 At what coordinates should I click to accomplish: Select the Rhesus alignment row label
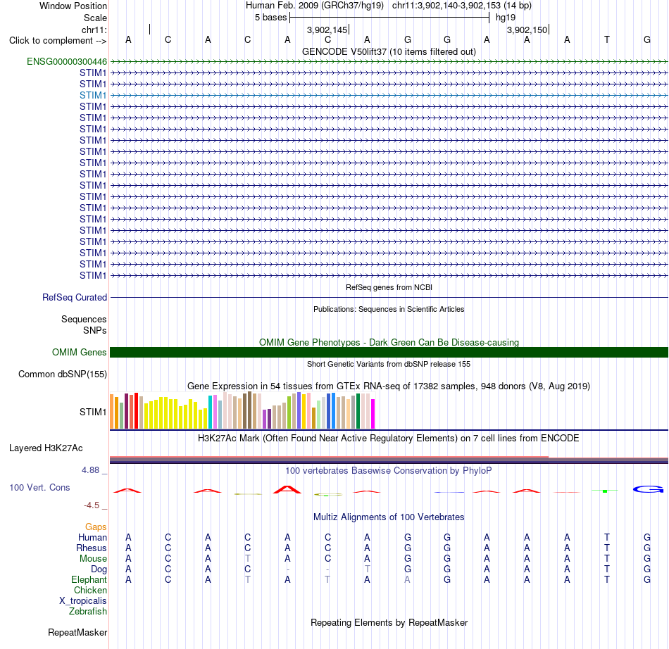(92, 548)
